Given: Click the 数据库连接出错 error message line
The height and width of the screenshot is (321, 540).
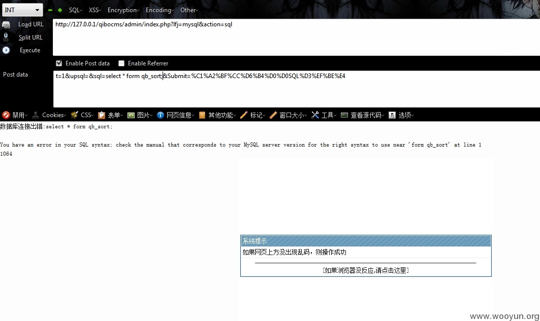Looking at the screenshot, I should coord(56,126).
